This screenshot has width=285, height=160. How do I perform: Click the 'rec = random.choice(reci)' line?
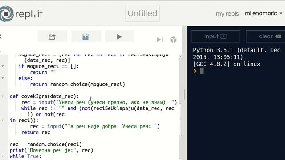click(46, 144)
